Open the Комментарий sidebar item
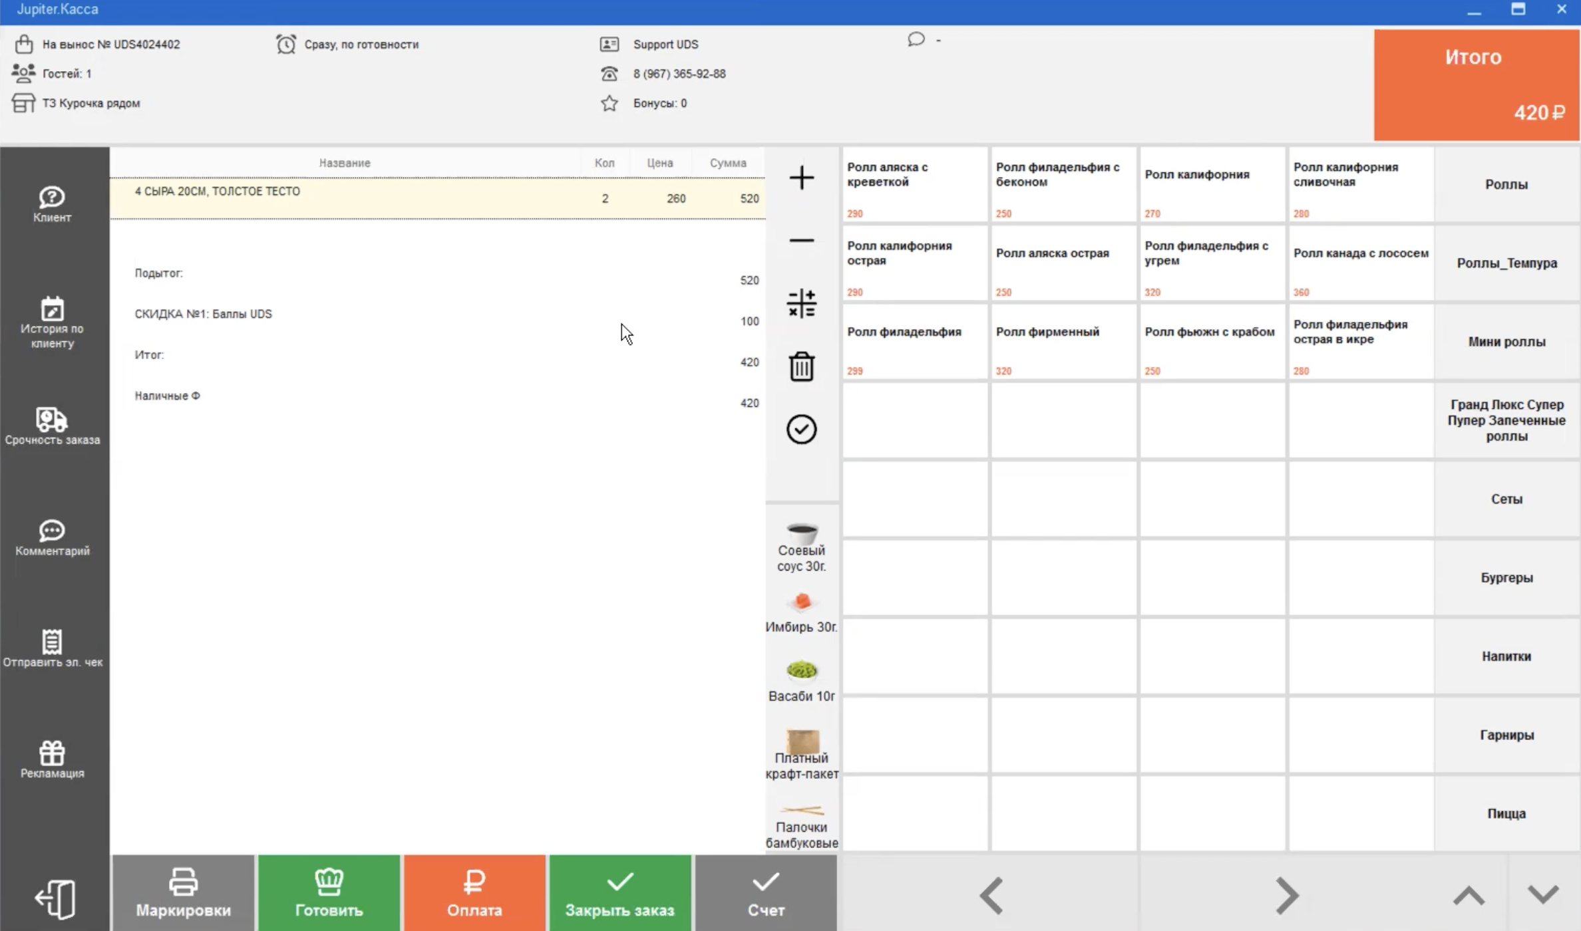This screenshot has width=1581, height=931. 52,537
